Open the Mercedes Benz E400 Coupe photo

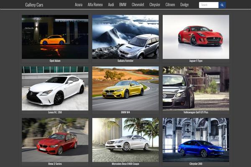pyautogui.click(x=125, y=140)
